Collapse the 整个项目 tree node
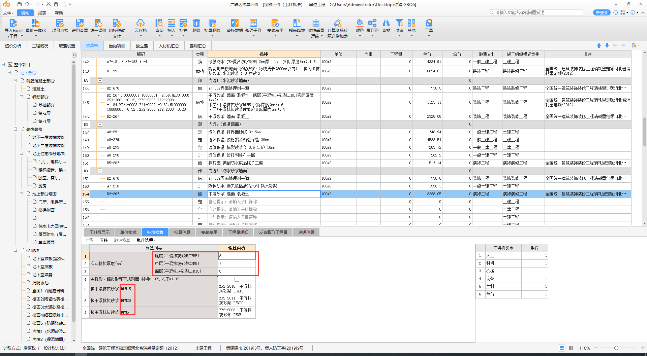The image size is (647, 356). point(3,65)
